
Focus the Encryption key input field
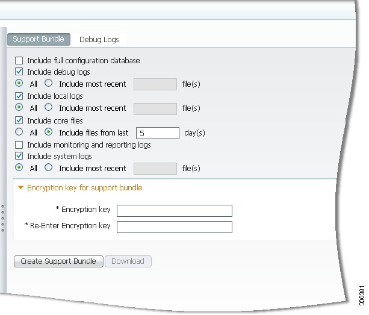click(175, 211)
